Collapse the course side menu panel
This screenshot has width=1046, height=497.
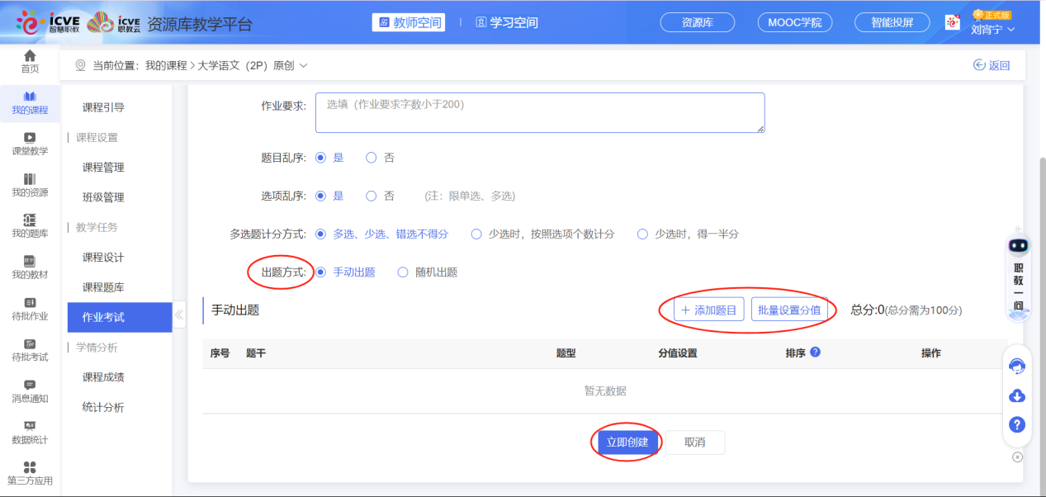pos(179,315)
